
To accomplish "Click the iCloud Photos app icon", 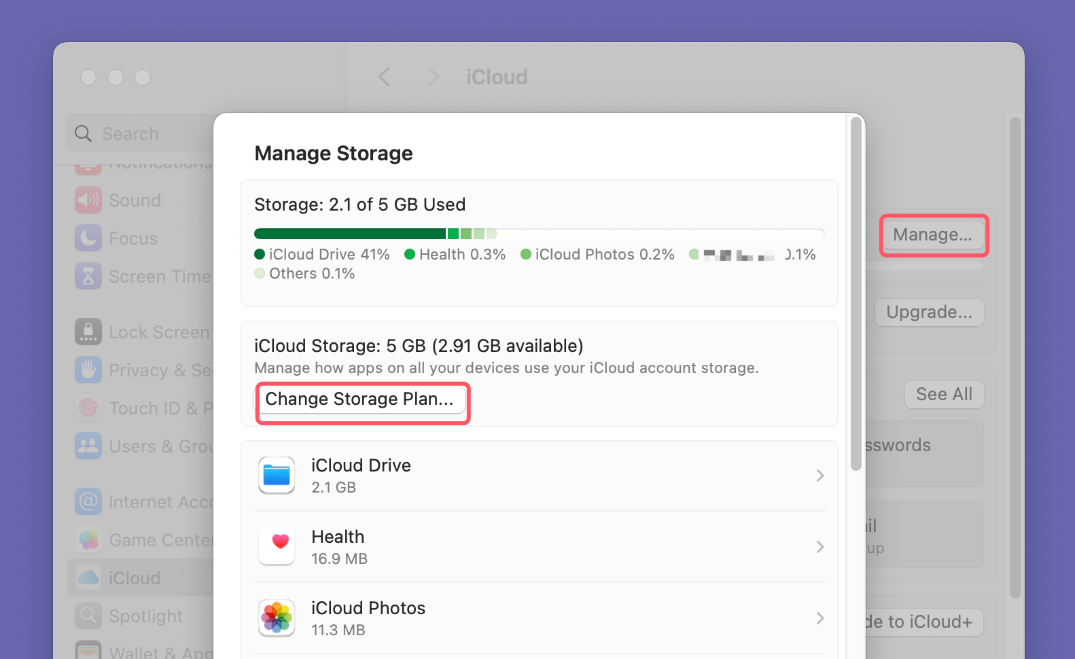I will click(277, 618).
